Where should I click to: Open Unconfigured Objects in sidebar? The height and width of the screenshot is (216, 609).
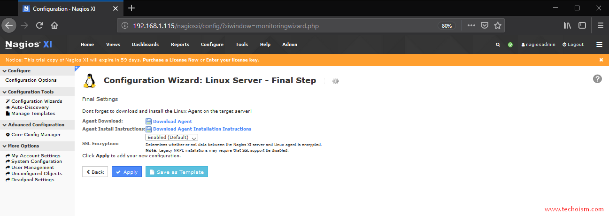34,174
